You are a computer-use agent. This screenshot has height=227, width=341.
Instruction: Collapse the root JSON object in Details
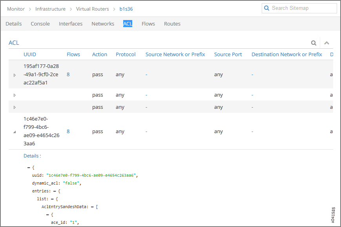(x=29, y=168)
